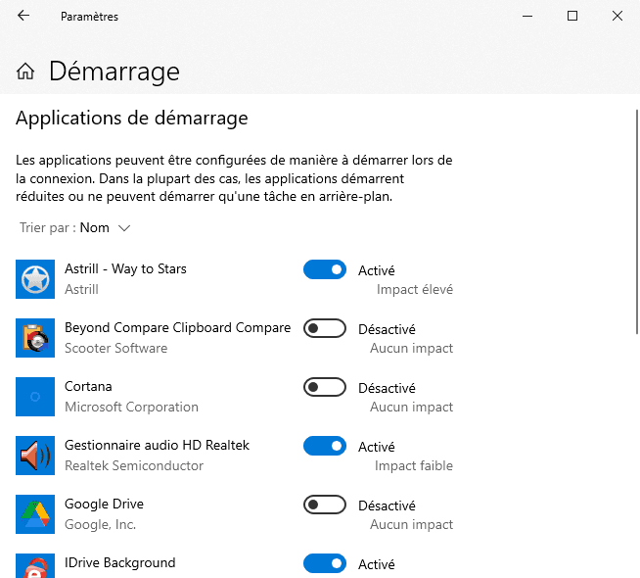
Task: Enable Beyond Compare Clipboard Compare toggle
Action: [325, 328]
